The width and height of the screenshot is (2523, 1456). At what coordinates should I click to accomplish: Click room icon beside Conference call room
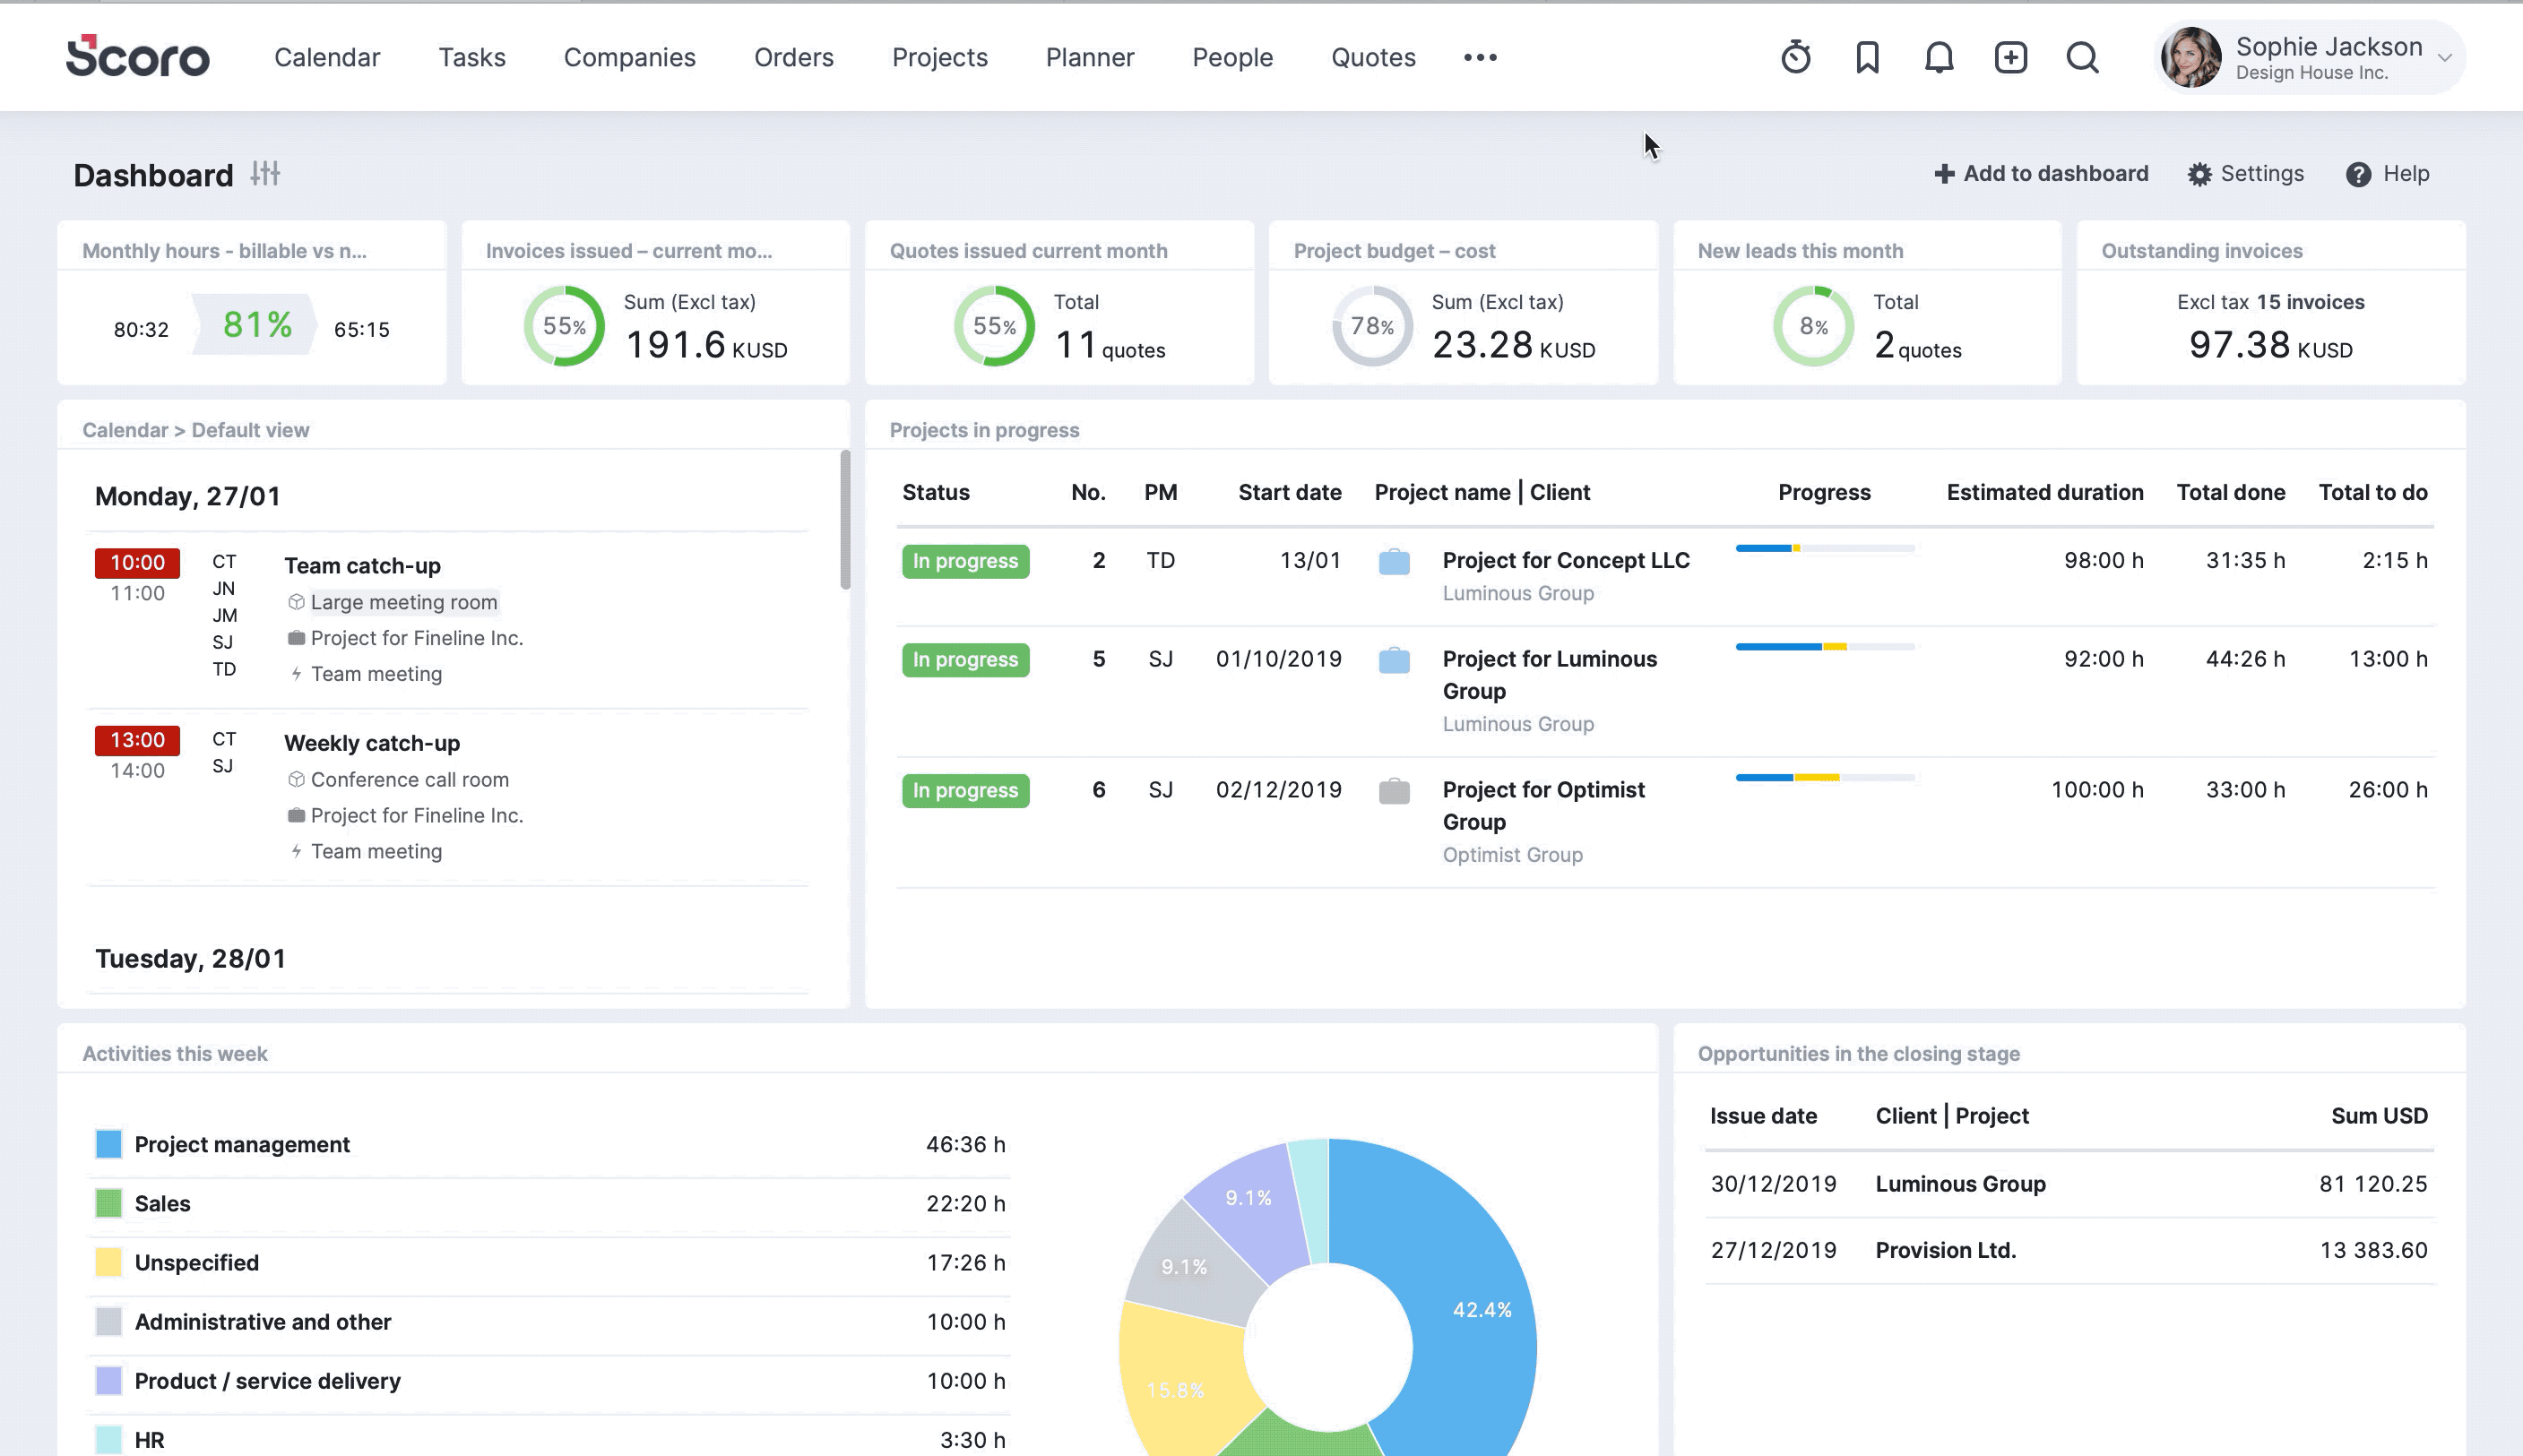[x=296, y=779]
